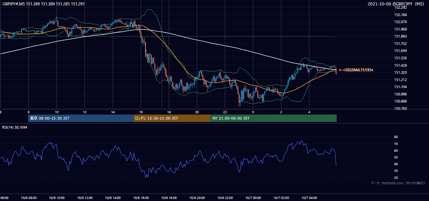Click the 10/6 20:00 time axis label

point(197,198)
